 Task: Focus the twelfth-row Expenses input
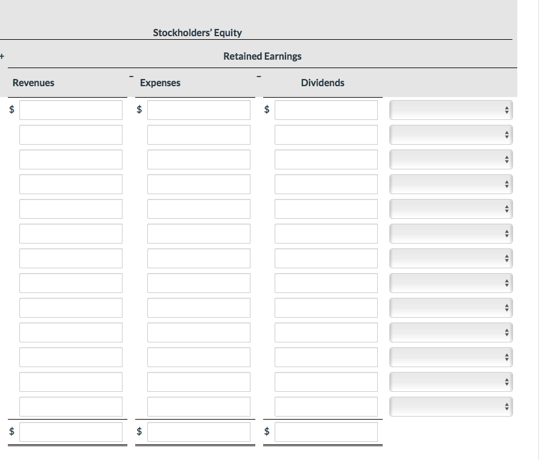[199, 382]
